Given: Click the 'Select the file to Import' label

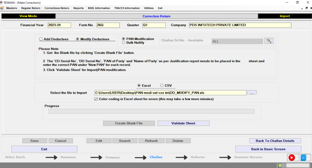Looking at the screenshot, I should coord(68,93).
